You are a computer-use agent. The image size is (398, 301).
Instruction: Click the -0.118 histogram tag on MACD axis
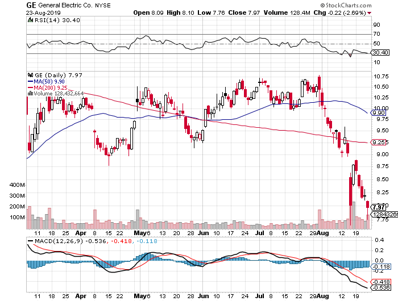381,266
